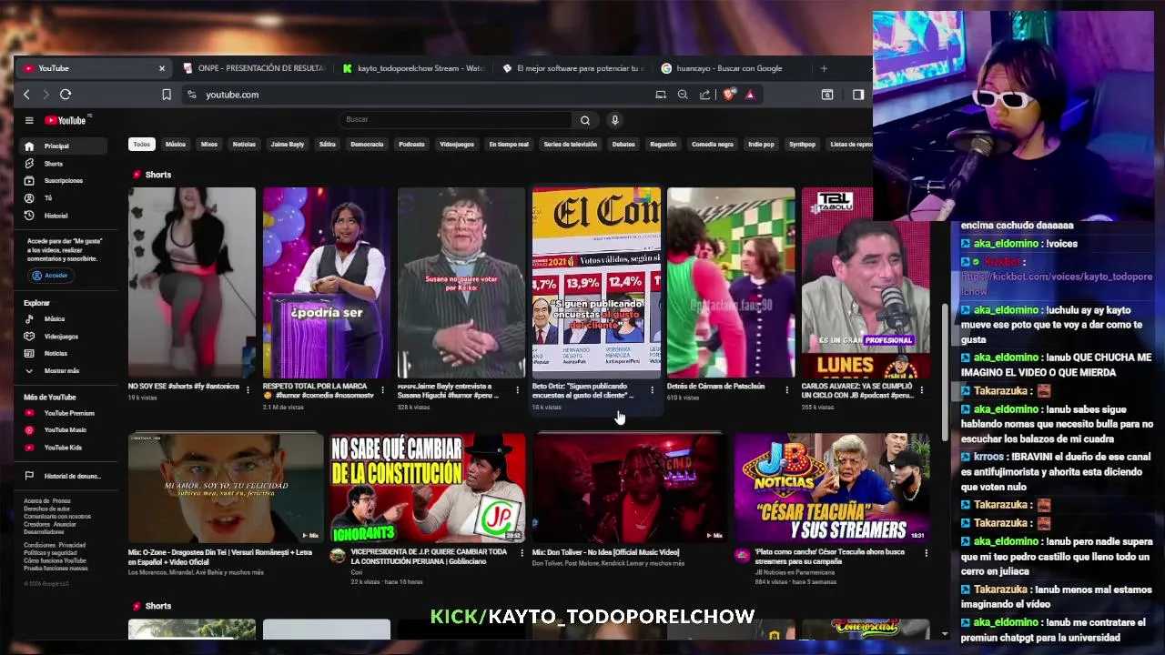The width and height of the screenshot is (1165, 655).
Task: Select the Todos filter chip
Action: tap(142, 144)
